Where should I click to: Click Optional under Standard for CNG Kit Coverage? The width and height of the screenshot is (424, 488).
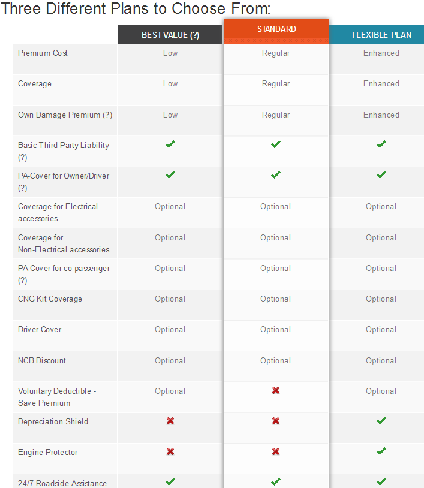pyautogui.click(x=276, y=299)
